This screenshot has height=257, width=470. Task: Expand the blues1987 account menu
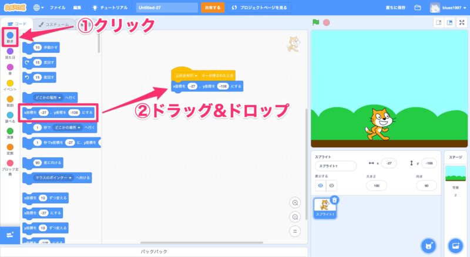[449, 8]
